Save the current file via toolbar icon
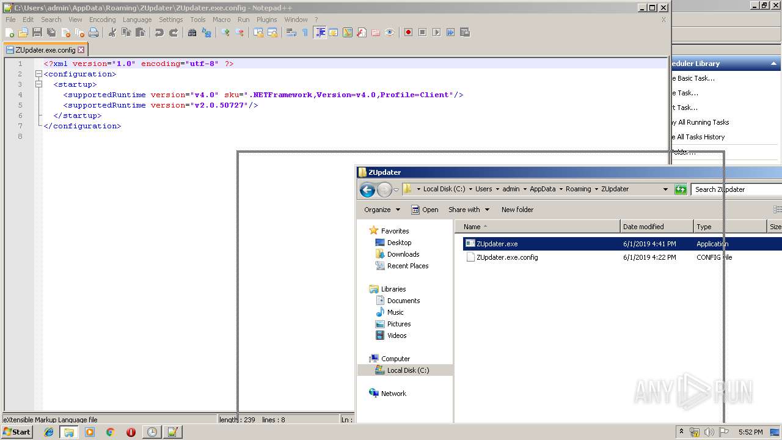Screen dimensions: 782x440 (x=37, y=32)
